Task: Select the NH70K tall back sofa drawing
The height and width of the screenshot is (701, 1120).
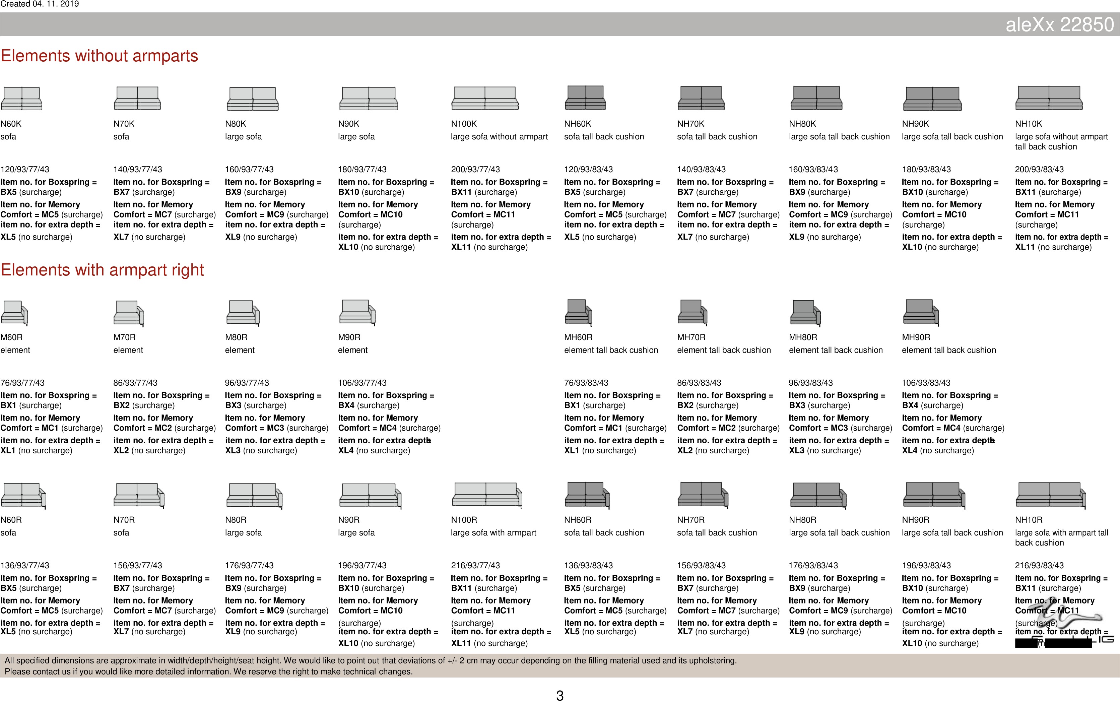Action: tap(701, 98)
